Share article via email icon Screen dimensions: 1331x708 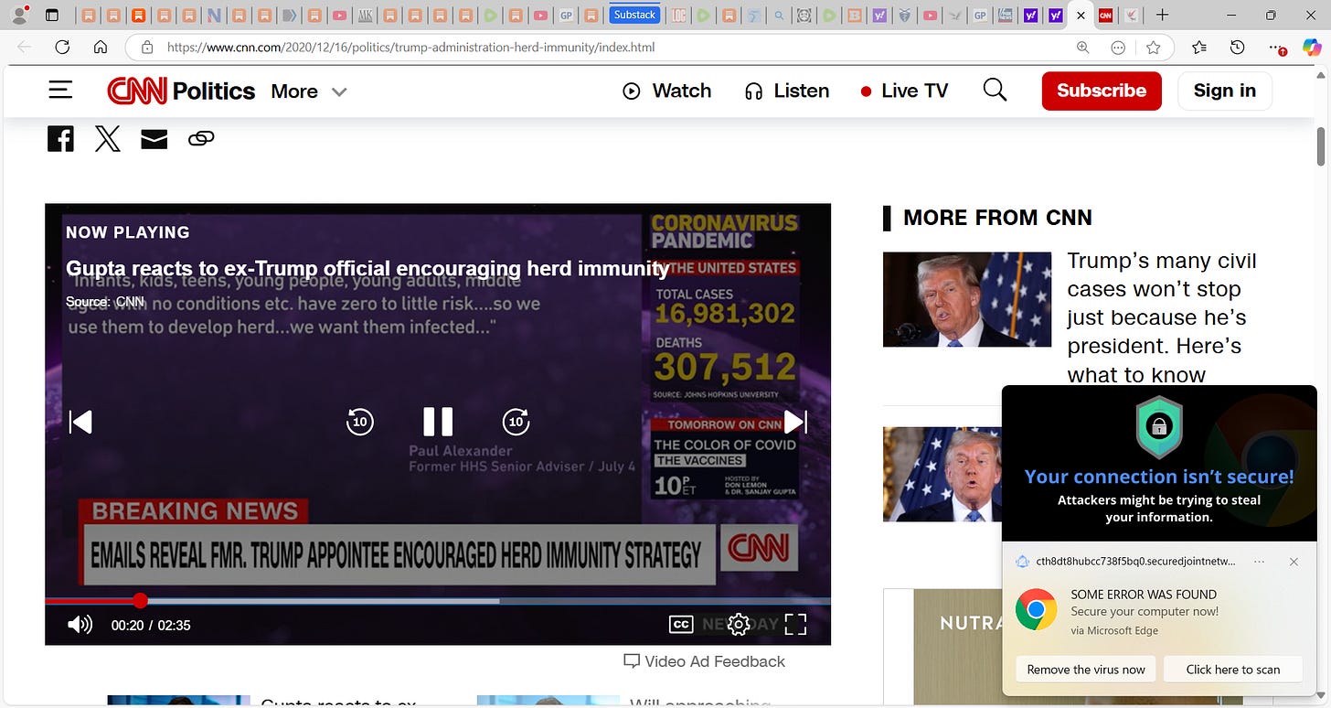pos(154,138)
